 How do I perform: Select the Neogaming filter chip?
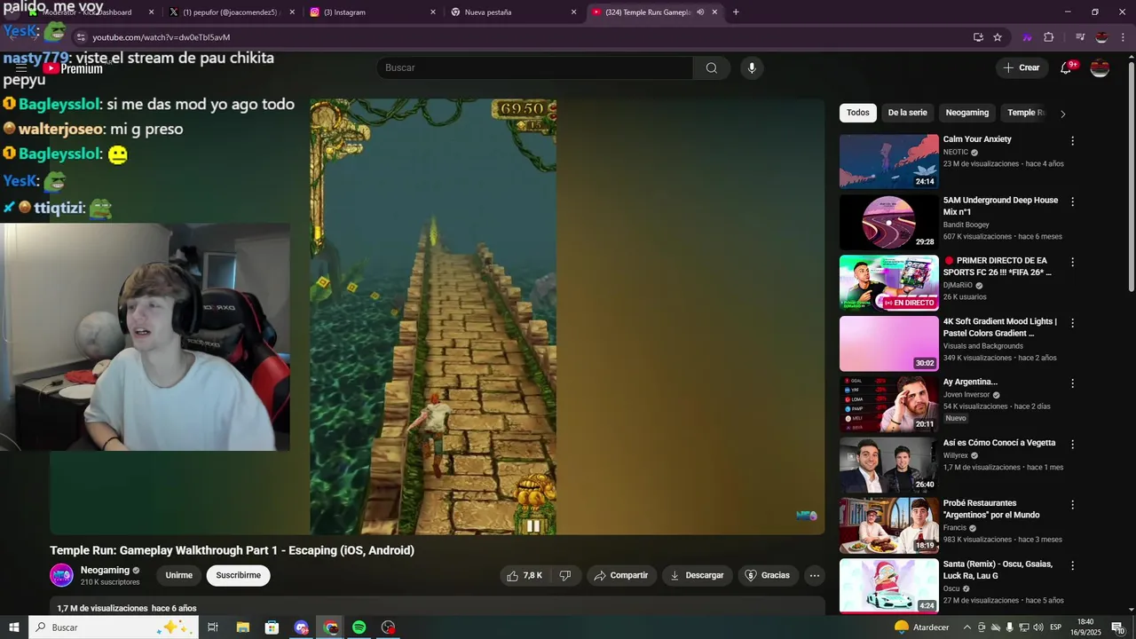coord(967,113)
